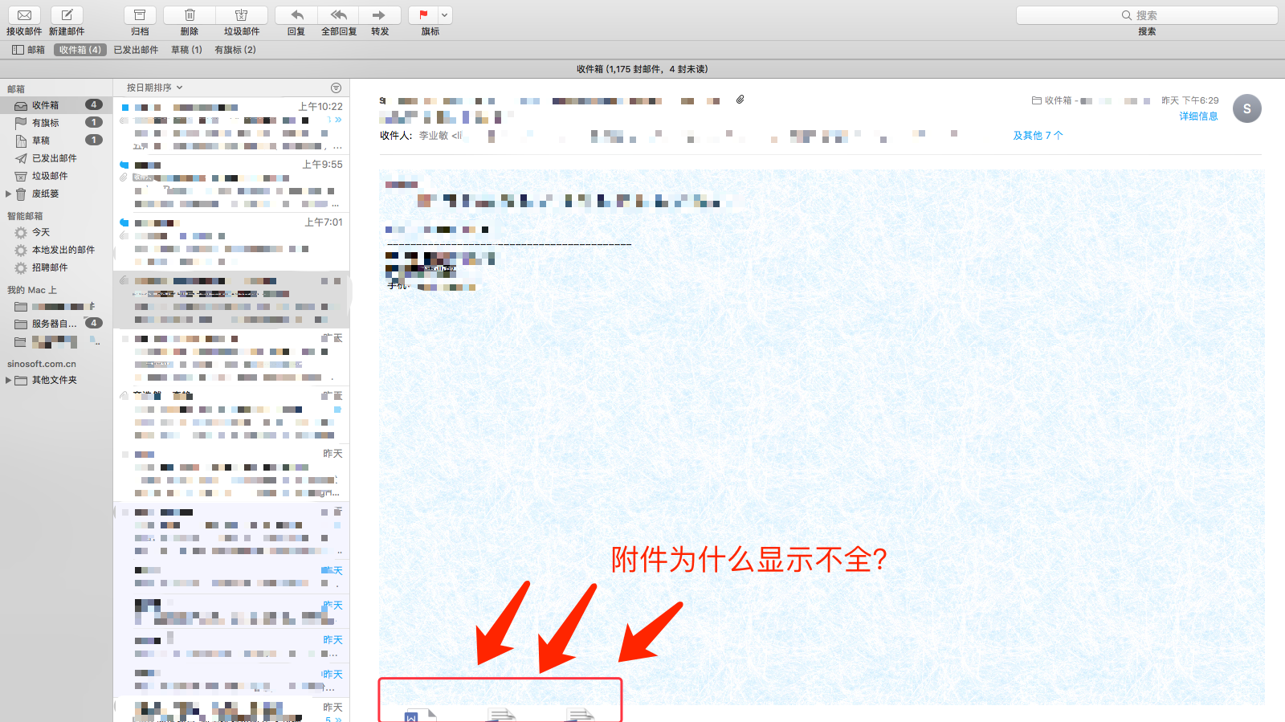Screen dimensions: 1285x722
Task: Compose a new message (新建邮件)
Action: 67,15
